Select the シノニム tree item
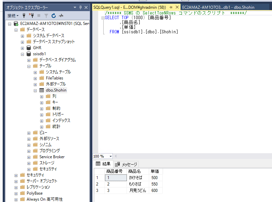 46,145
